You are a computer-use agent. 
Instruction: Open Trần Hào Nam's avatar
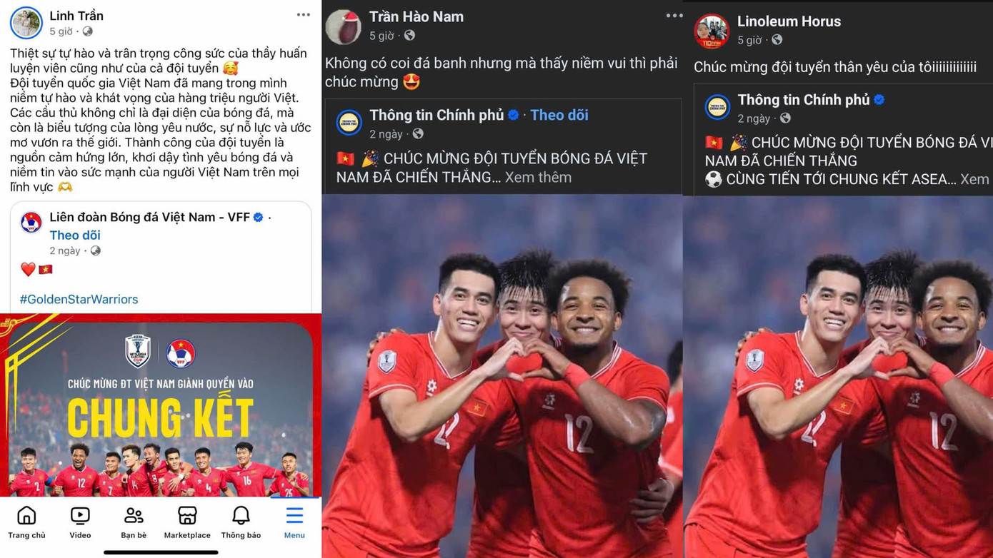coord(343,27)
